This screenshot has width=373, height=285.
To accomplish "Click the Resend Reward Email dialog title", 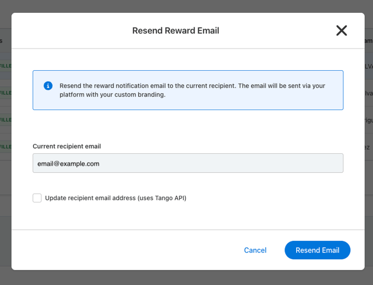I will (x=175, y=31).
